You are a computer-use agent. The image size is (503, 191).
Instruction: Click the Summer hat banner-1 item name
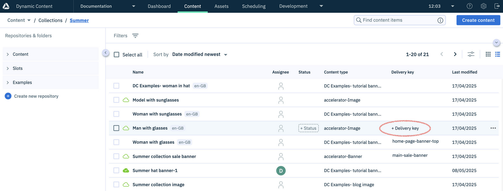click(155, 170)
